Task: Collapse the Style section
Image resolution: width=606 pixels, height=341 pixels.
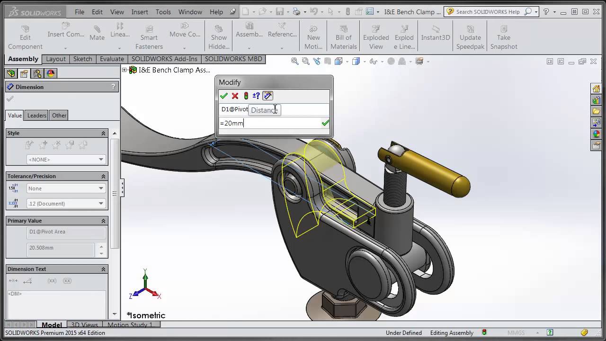Action: pos(103,133)
